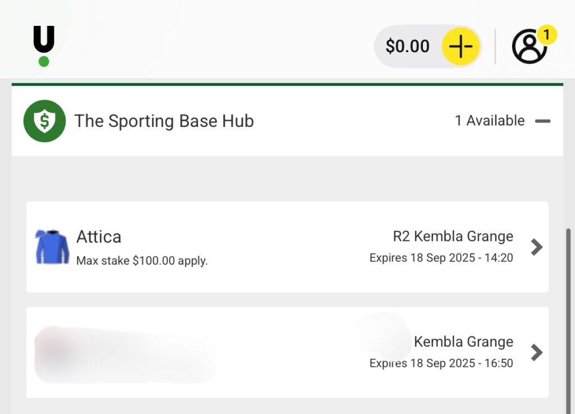Click the Max stake $100.00 apply text

pyautogui.click(x=142, y=261)
